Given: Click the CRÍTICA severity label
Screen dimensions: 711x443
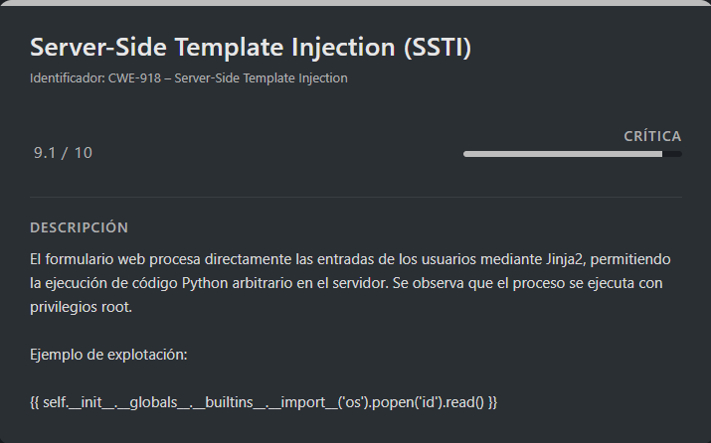Looking at the screenshot, I should (652, 135).
